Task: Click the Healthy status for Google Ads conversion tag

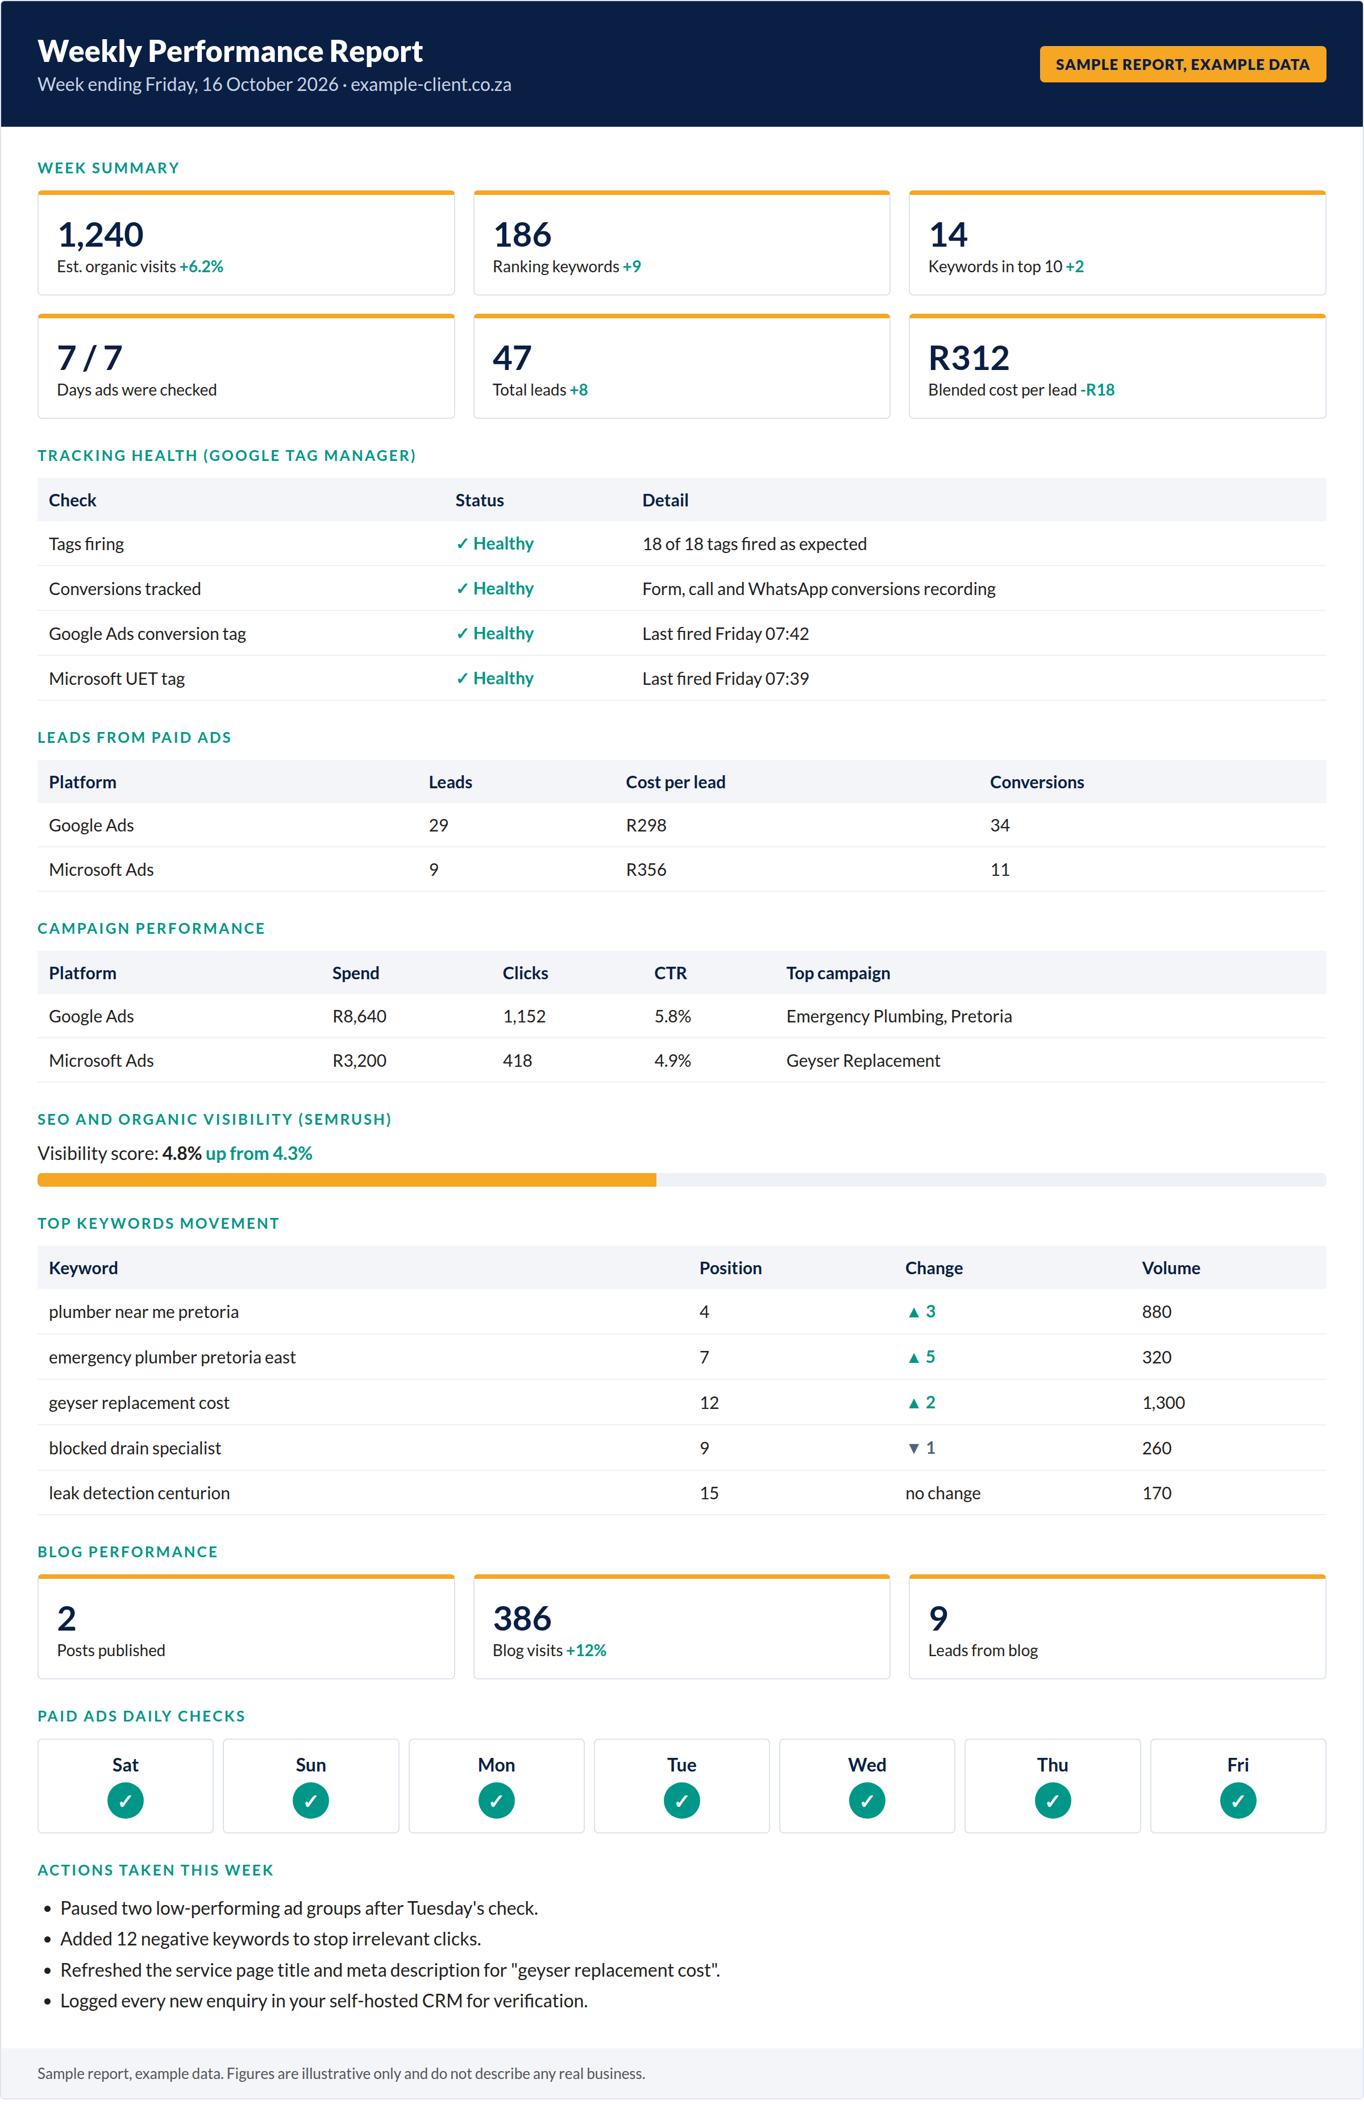Action: click(495, 634)
